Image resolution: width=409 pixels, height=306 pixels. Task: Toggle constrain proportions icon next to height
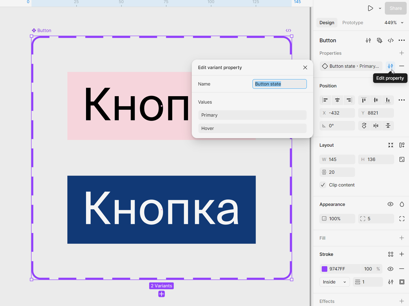(402, 159)
